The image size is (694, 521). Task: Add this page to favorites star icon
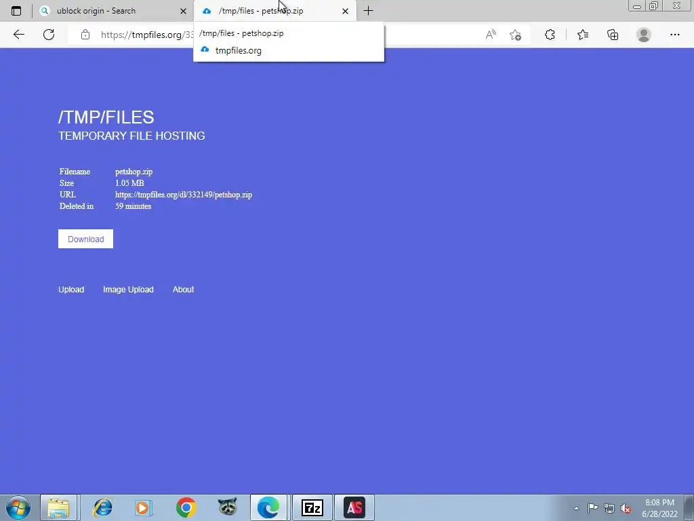(515, 35)
